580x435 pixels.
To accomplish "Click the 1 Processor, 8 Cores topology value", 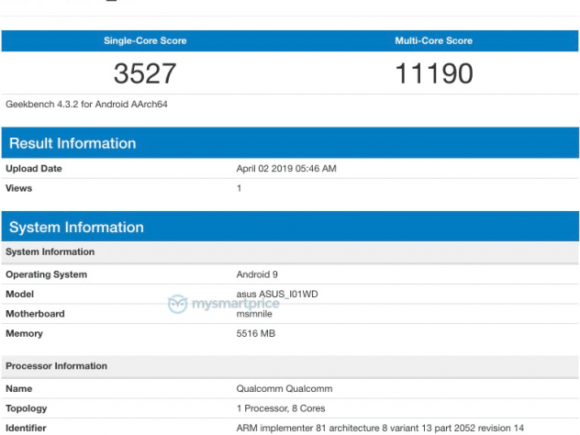I will 281,408.
